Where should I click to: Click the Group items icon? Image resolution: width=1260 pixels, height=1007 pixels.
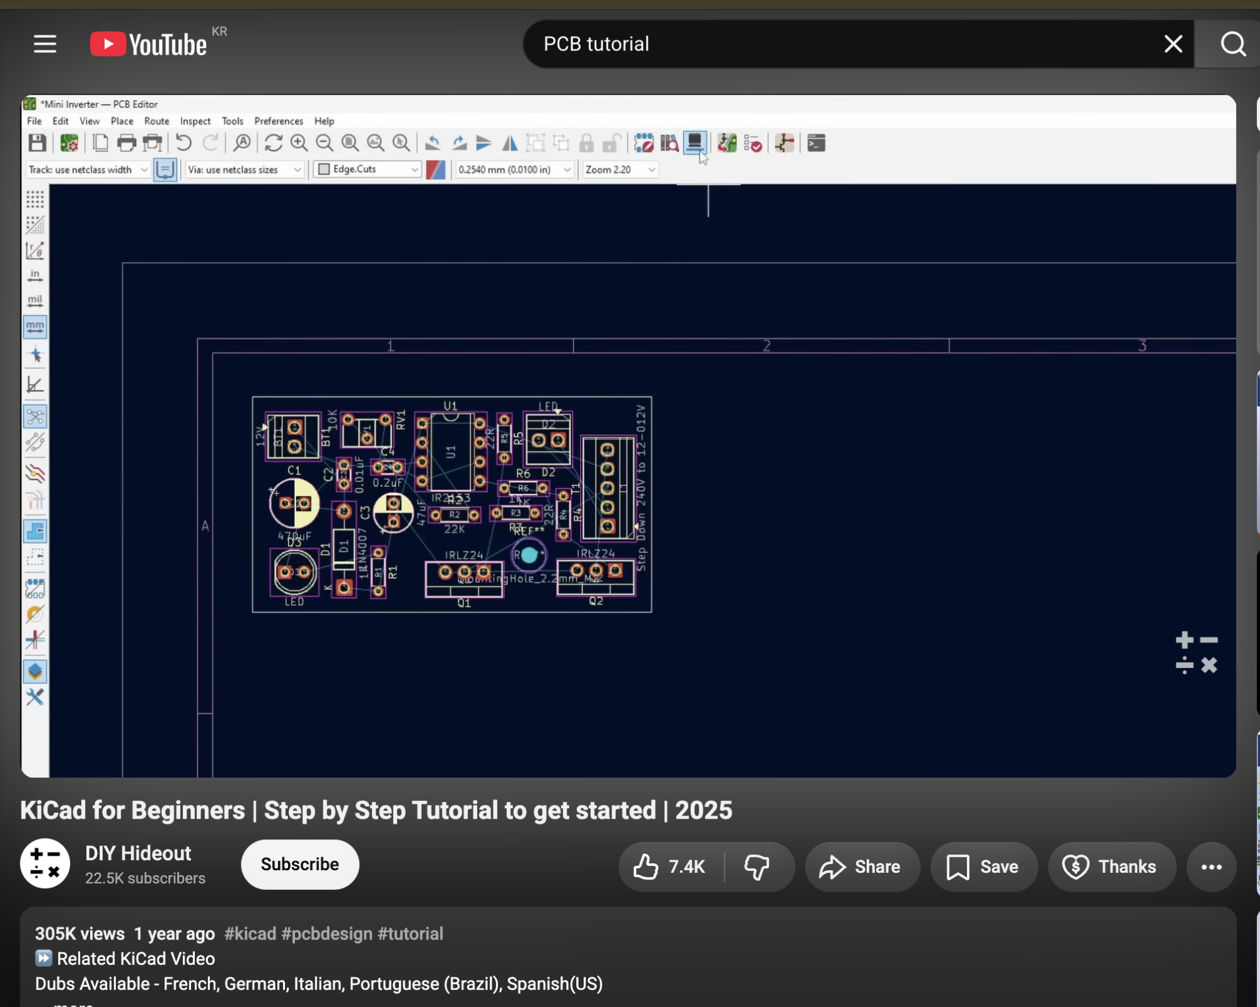coord(535,143)
